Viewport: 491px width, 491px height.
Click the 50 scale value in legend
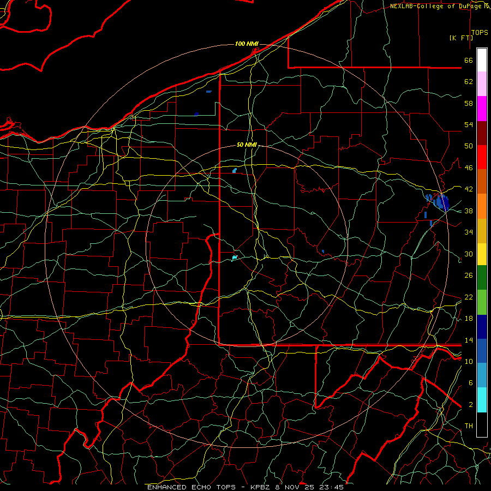[469, 146]
